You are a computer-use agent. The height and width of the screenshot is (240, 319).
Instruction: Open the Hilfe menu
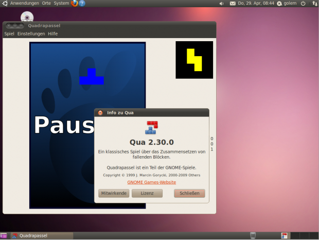tap(52, 33)
